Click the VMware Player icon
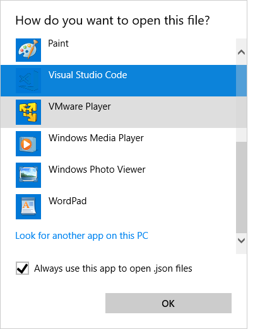 [28, 112]
